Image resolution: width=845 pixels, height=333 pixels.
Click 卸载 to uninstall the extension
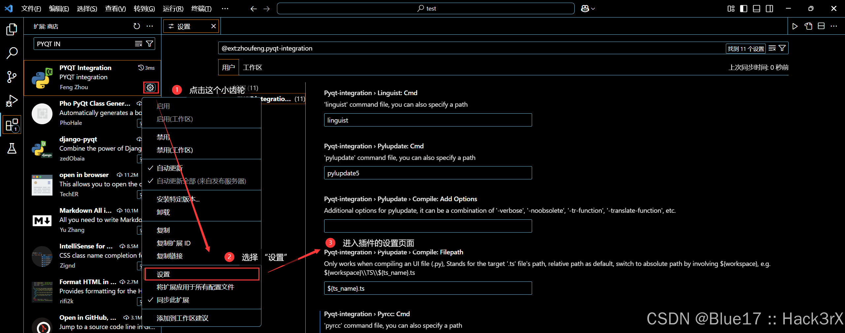click(163, 212)
